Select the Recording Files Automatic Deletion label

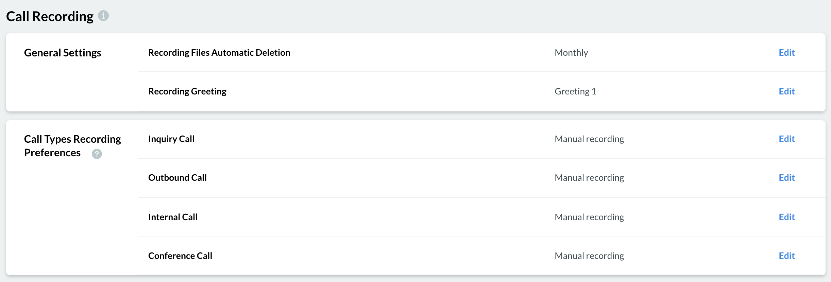coord(219,53)
